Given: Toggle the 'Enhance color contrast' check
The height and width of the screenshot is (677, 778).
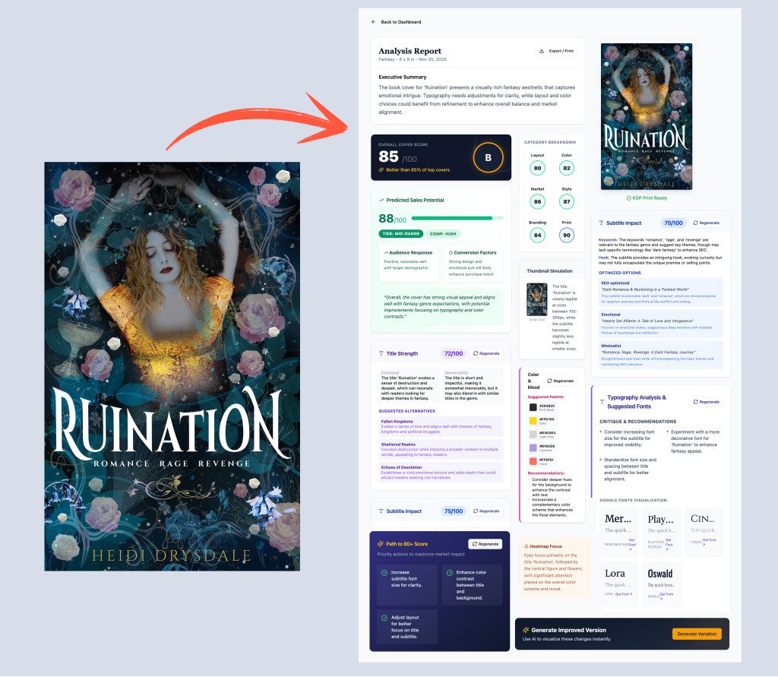Looking at the screenshot, I should [449, 574].
